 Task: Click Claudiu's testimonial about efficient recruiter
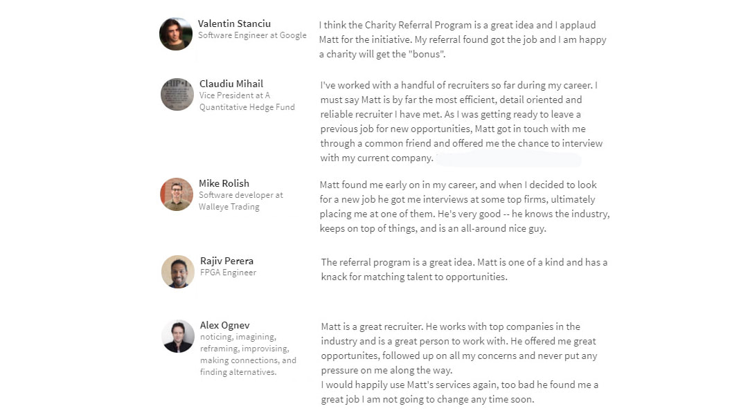click(x=461, y=122)
